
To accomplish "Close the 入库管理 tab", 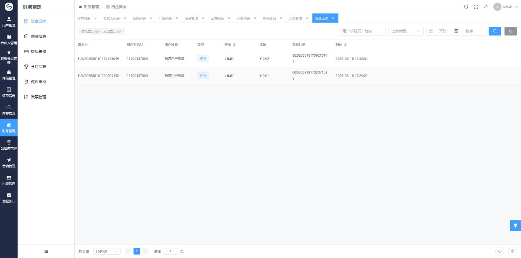I will tap(307, 18).
